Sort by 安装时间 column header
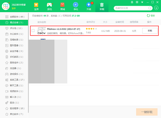This screenshot has width=161, height=118. 120,22
